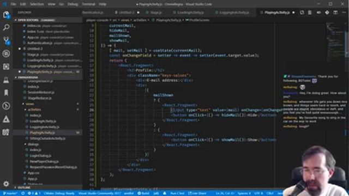Open the Search view in the activity bar
The height and width of the screenshot is (196, 349).
click(x=6, y=28)
